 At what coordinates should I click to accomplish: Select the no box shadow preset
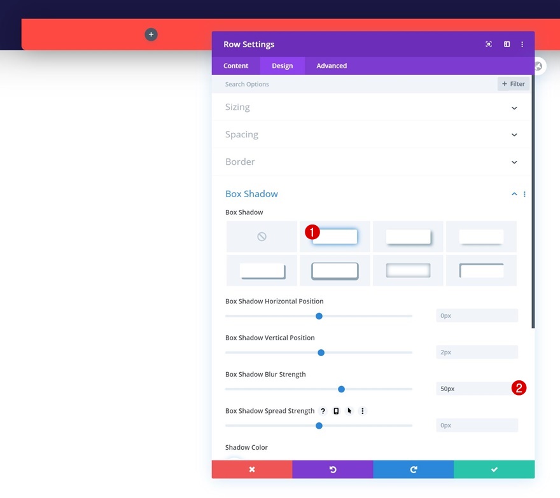click(262, 237)
